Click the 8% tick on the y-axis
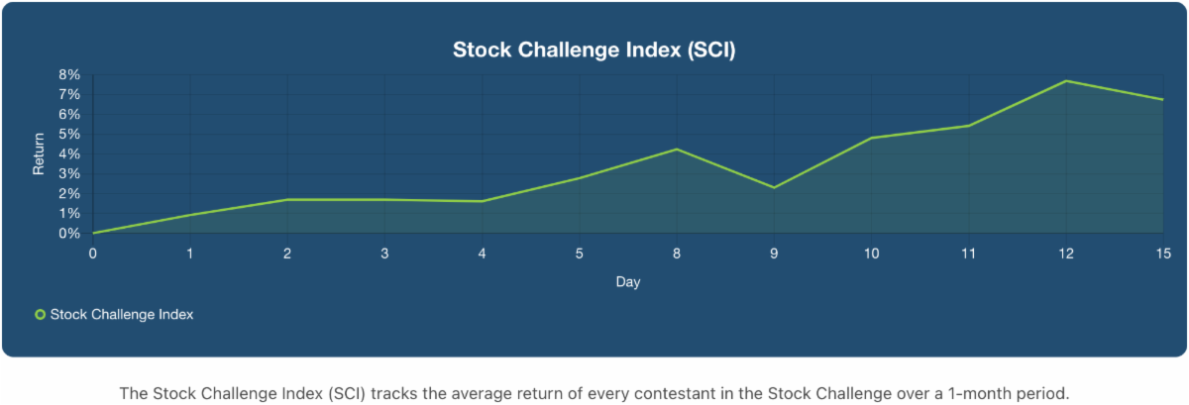 pyautogui.click(x=68, y=74)
